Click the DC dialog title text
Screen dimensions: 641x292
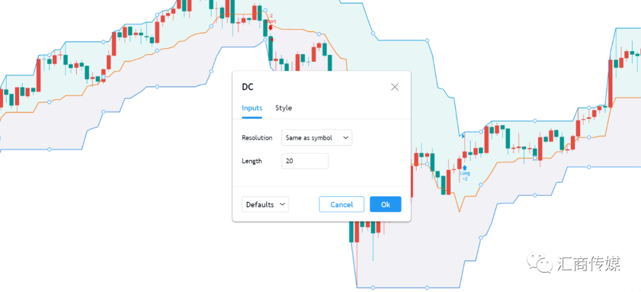click(247, 87)
